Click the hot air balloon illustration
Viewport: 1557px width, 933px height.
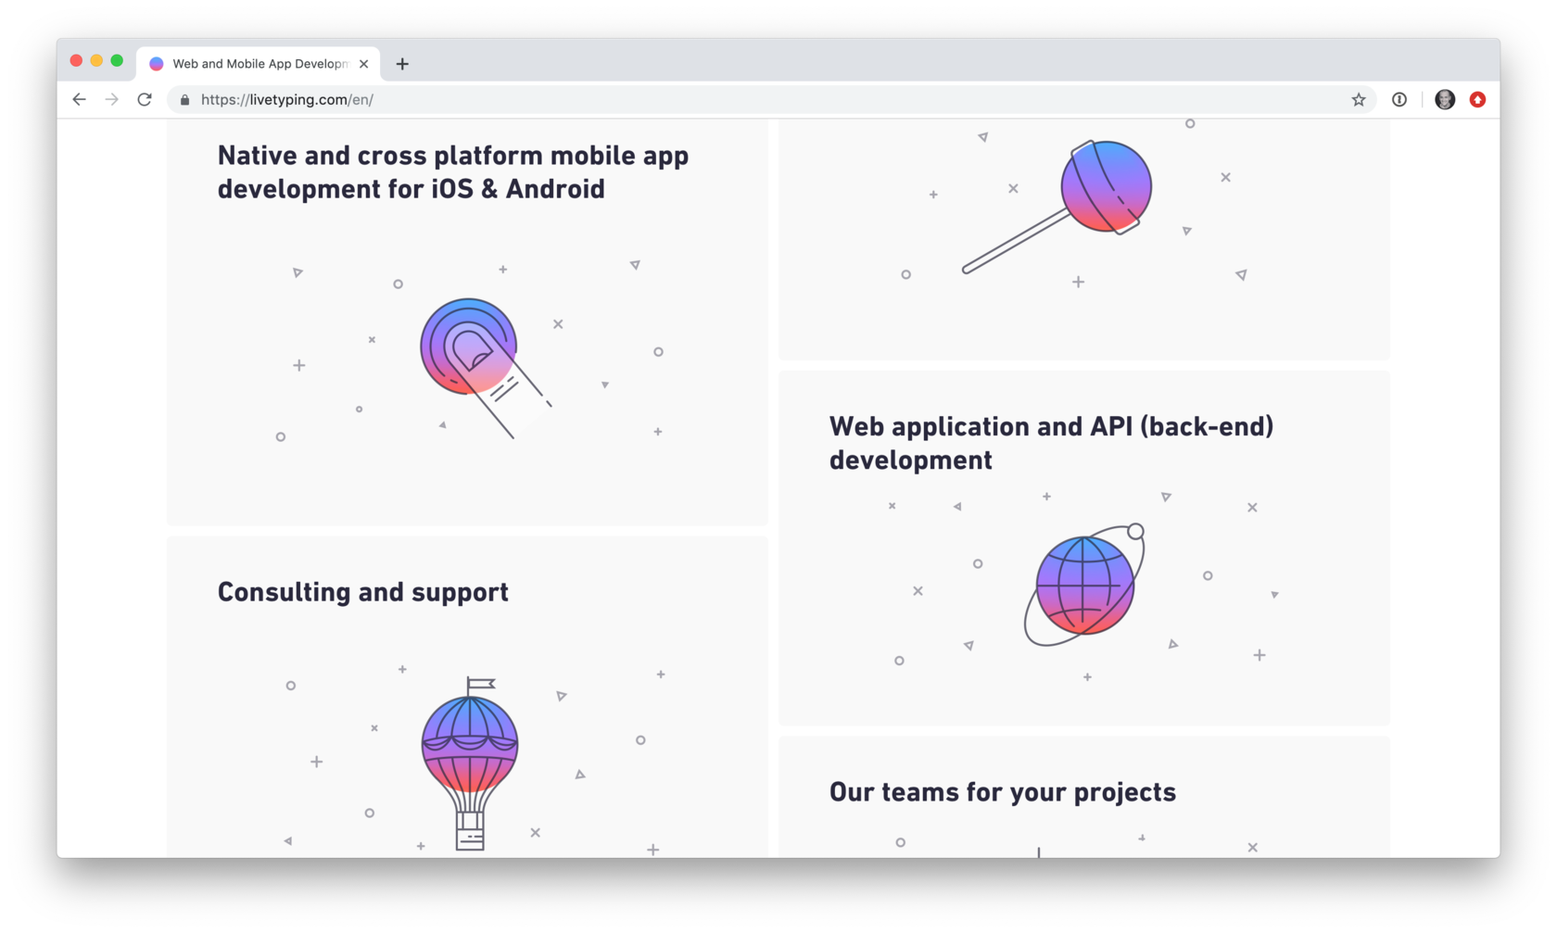pos(470,760)
